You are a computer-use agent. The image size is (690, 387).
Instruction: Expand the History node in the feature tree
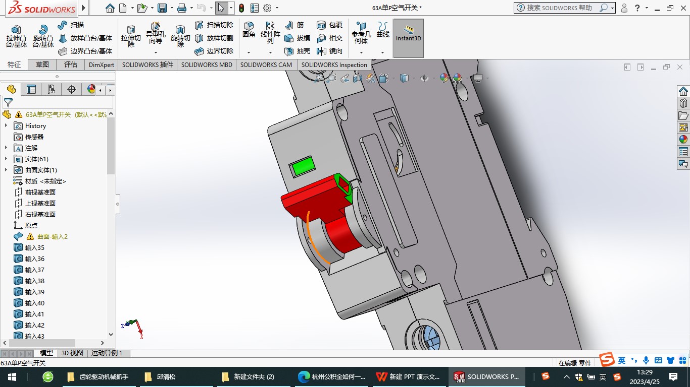[6, 125]
